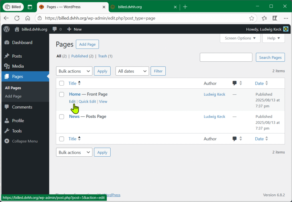Open the browser settings ellipsis menu
This screenshot has width=292, height=202.
click(x=286, y=18)
